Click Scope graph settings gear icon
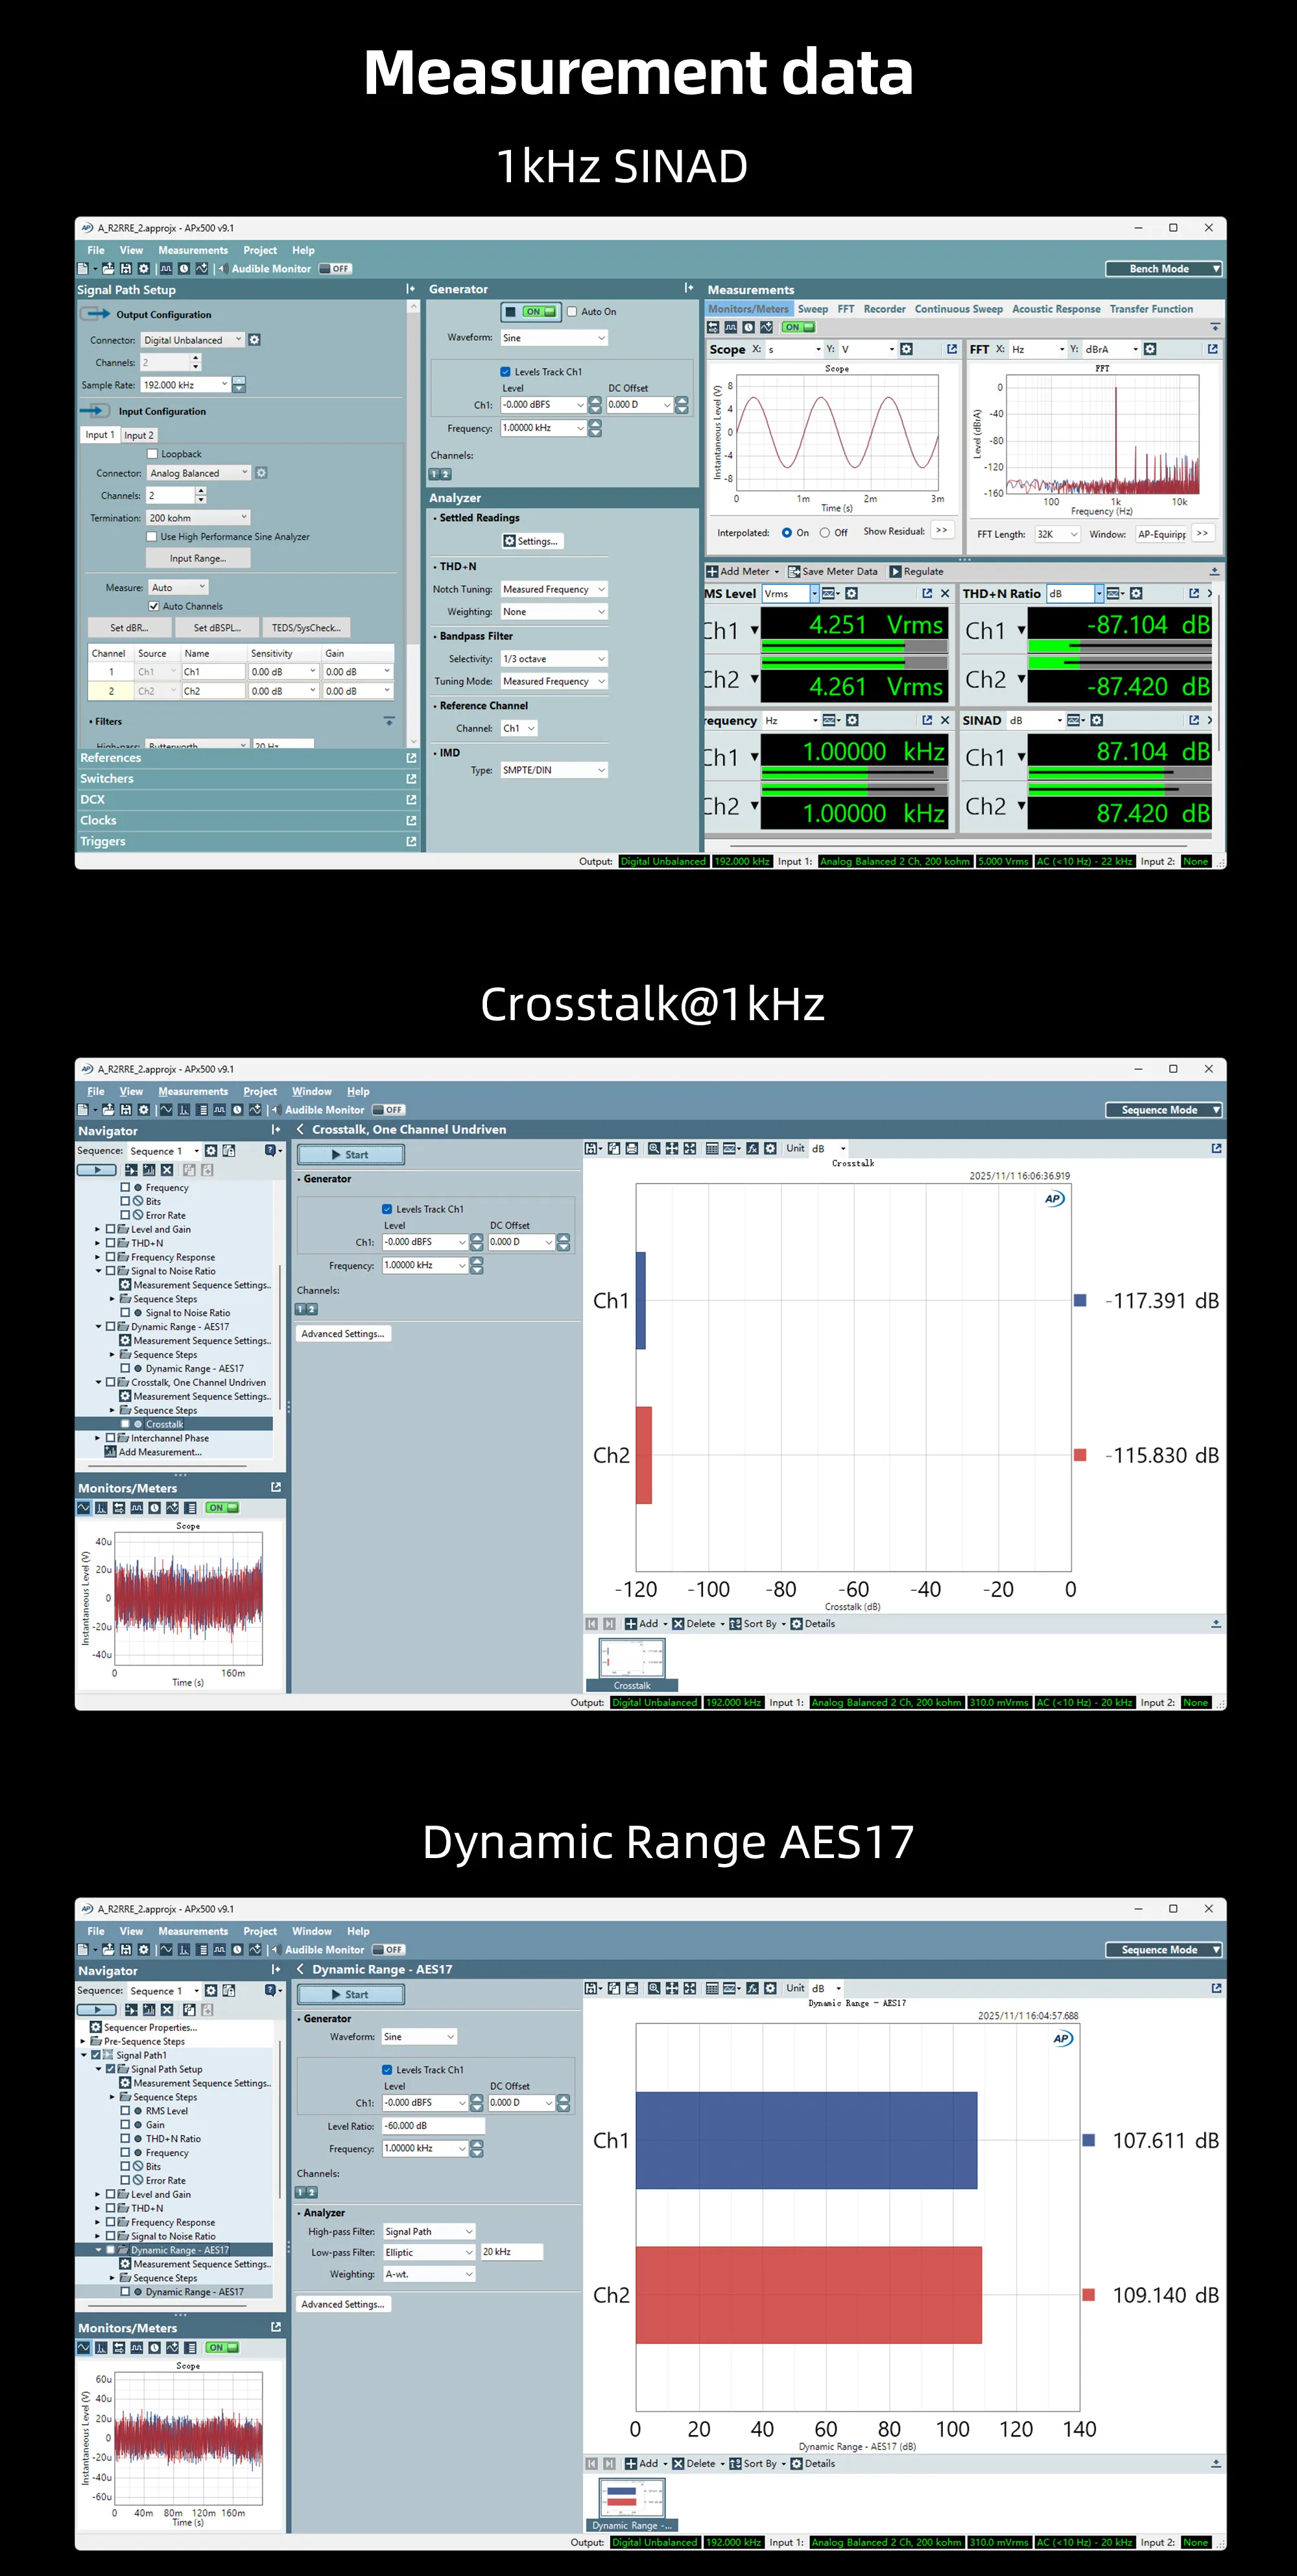 pyautogui.click(x=906, y=349)
